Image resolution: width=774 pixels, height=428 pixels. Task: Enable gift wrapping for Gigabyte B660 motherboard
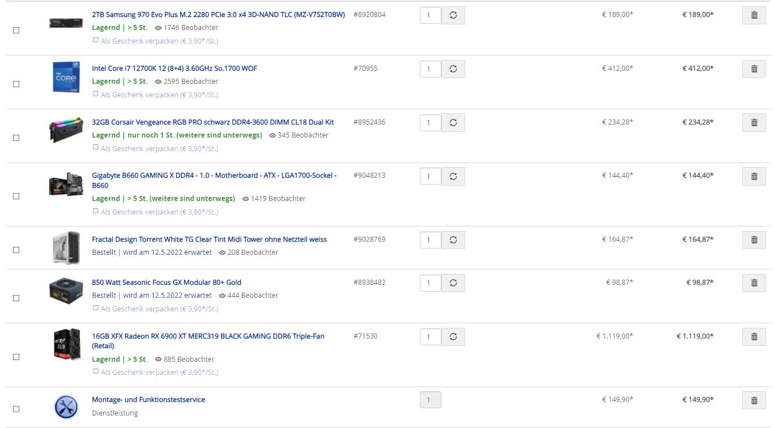click(x=96, y=212)
